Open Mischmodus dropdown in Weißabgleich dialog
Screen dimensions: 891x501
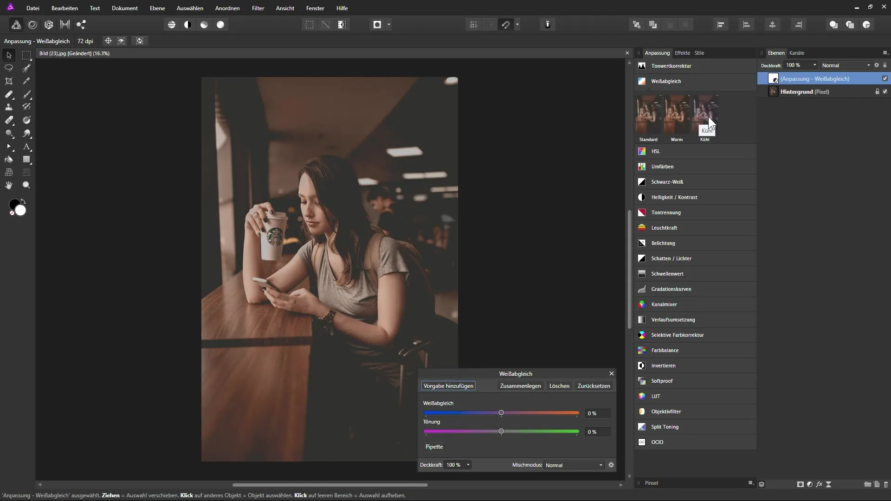pyautogui.click(x=574, y=465)
